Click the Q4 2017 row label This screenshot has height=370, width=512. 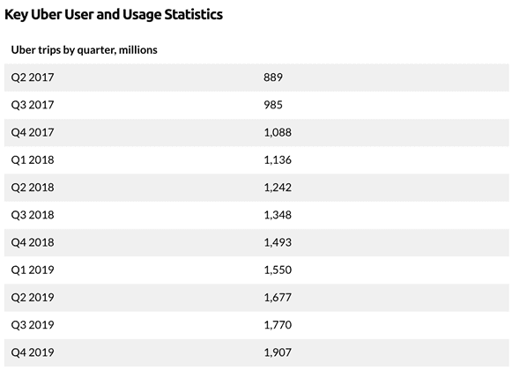click(33, 132)
